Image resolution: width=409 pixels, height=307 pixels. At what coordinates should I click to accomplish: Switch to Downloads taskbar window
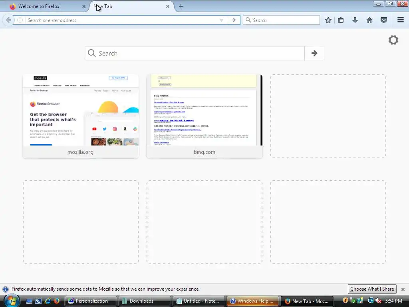(x=145, y=301)
